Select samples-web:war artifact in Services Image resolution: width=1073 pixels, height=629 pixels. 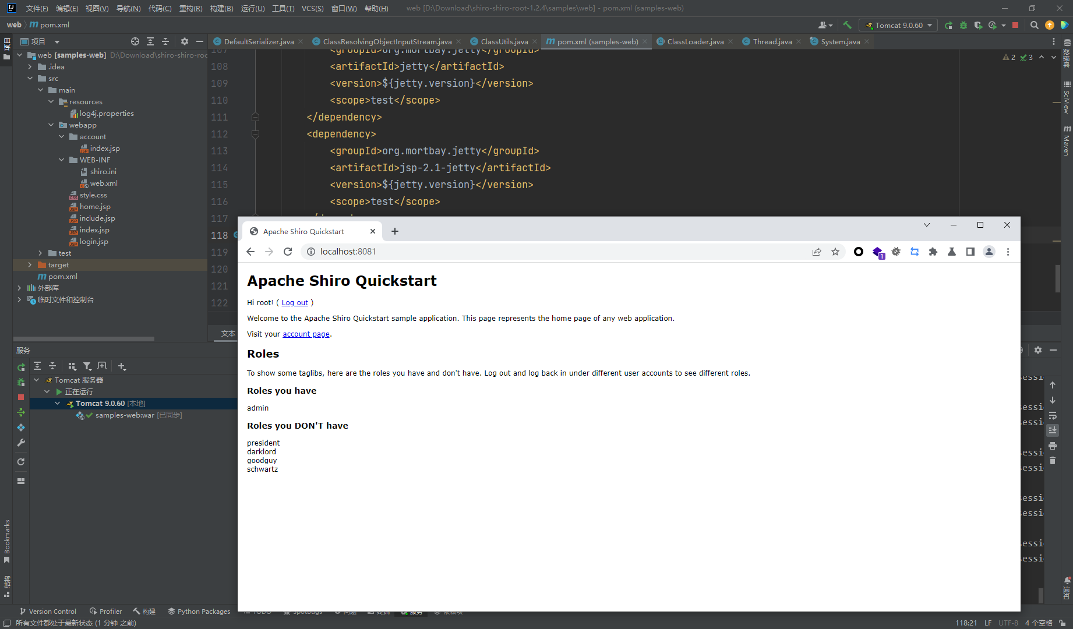[x=125, y=415]
